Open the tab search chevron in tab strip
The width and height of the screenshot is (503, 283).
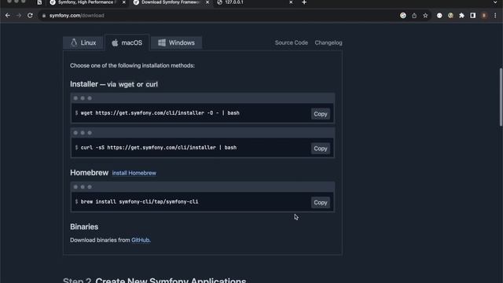click(x=495, y=2)
